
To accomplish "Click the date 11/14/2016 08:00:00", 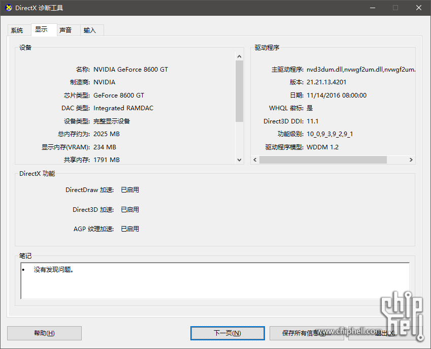I will [337, 96].
